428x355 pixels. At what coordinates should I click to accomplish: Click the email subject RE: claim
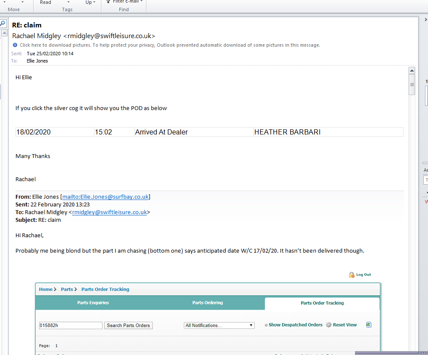click(27, 25)
